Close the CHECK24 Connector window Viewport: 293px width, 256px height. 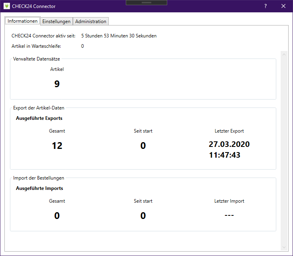click(x=283, y=6)
